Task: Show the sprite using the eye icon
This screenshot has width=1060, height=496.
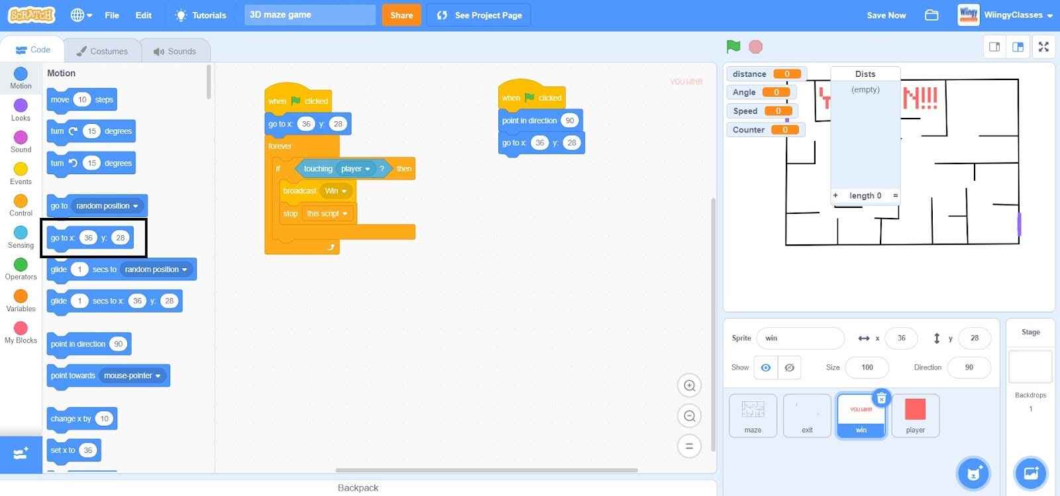Action: tap(765, 368)
